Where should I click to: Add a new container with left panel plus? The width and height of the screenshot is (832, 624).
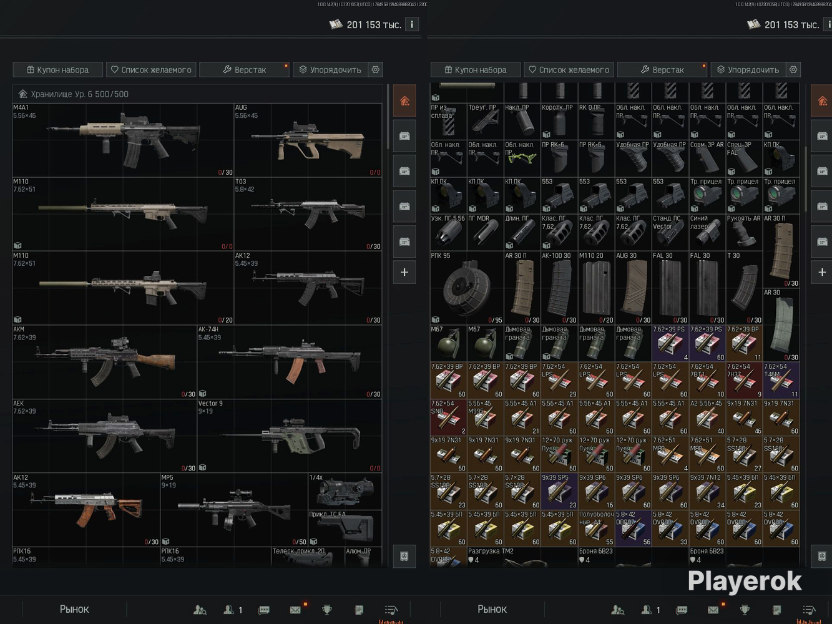click(404, 272)
